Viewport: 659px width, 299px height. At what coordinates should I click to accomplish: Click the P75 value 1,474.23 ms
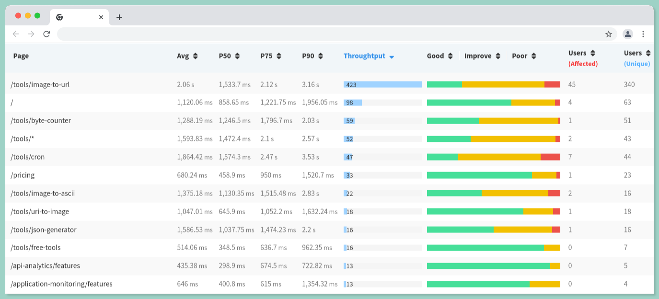tap(278, 230)
